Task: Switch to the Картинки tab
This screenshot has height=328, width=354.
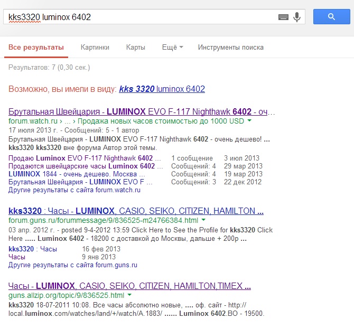Action: 95,48
